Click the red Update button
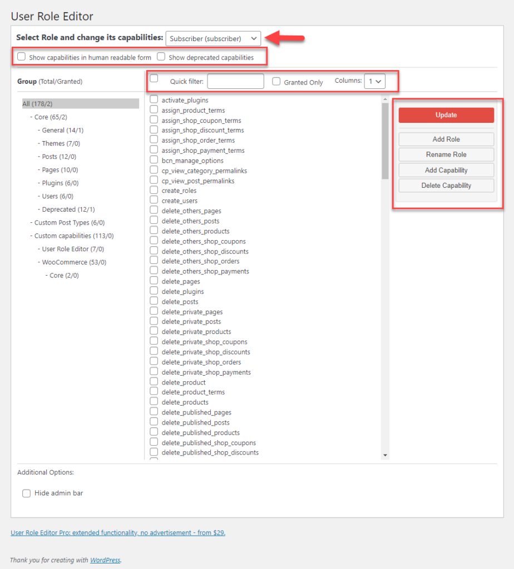The height and width of the screenshot is (569, 514). (446, 115)
